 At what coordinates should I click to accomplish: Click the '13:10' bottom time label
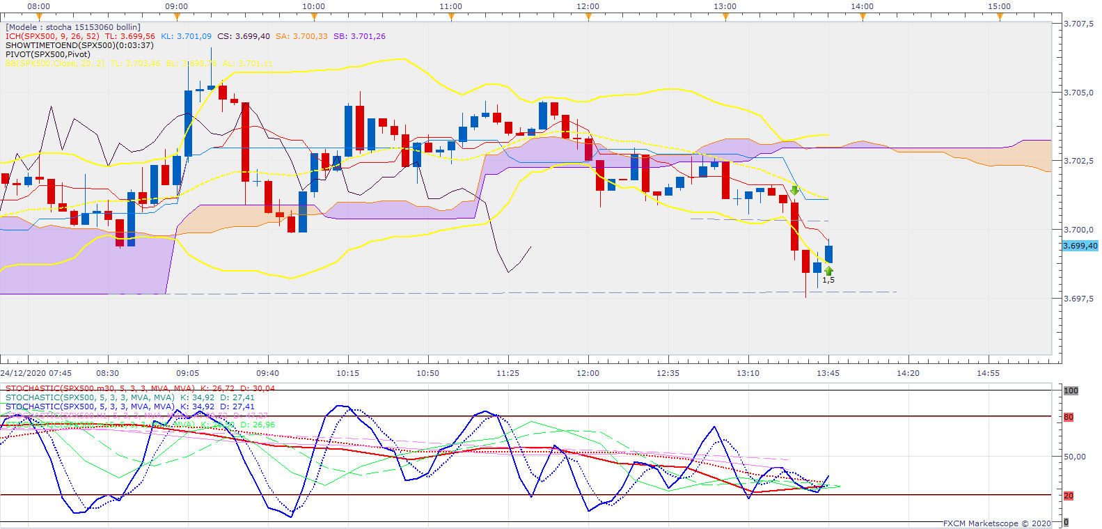[748, 373]
